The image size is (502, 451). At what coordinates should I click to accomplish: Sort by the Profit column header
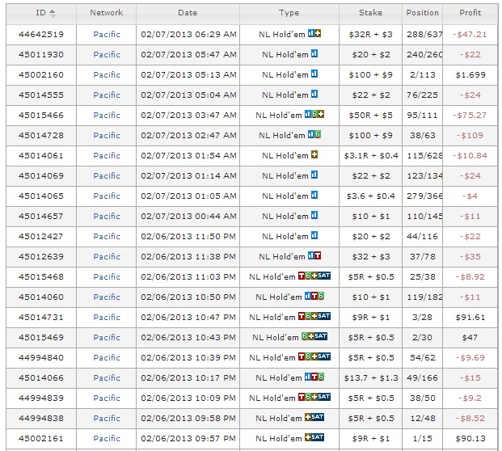470,13
